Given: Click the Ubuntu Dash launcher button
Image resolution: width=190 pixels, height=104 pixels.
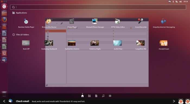Looking at the screenshot, I should click(x=4, y=7).
